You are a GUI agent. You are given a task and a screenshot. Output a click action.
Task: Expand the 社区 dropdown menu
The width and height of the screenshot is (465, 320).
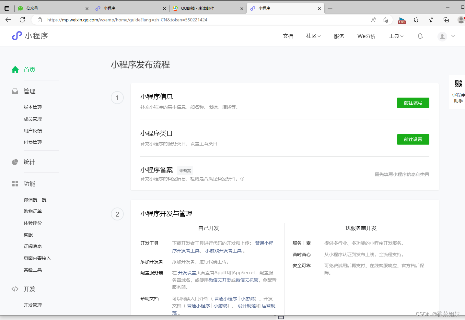313,36
